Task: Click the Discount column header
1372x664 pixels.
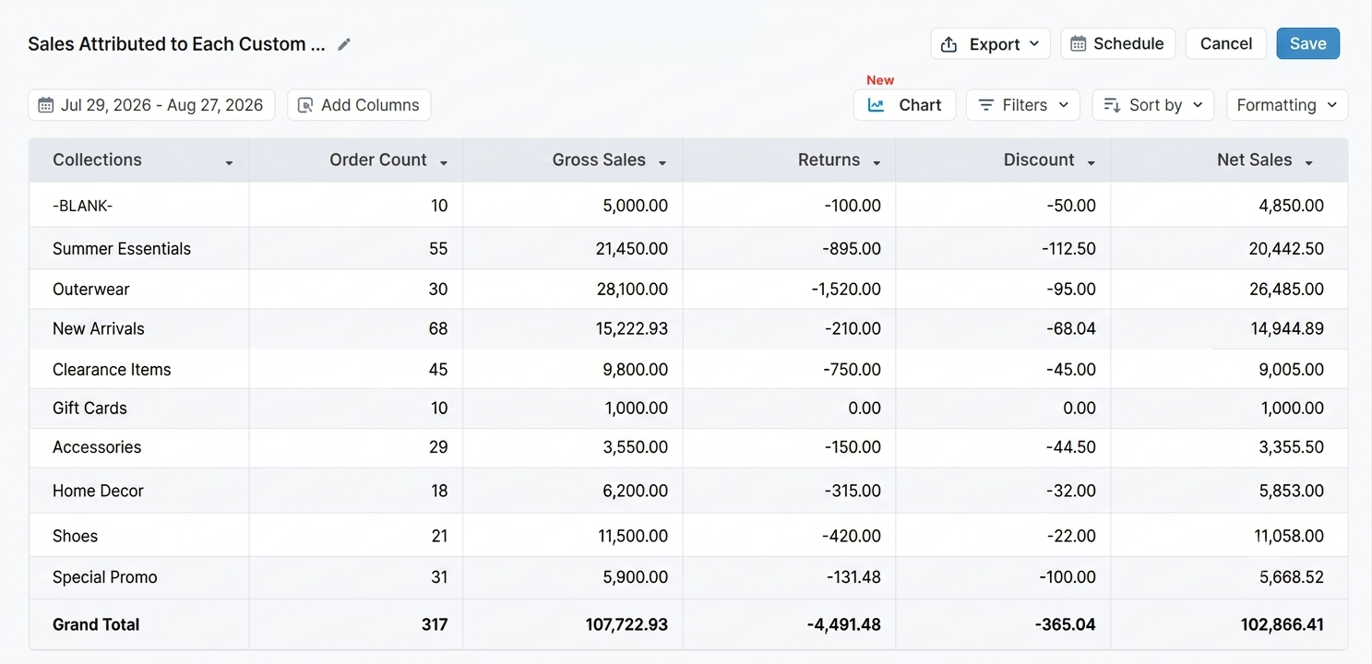Action: 1004,160
